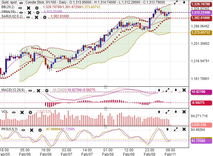Remove the WMA(10) indicator

point(29,12)
